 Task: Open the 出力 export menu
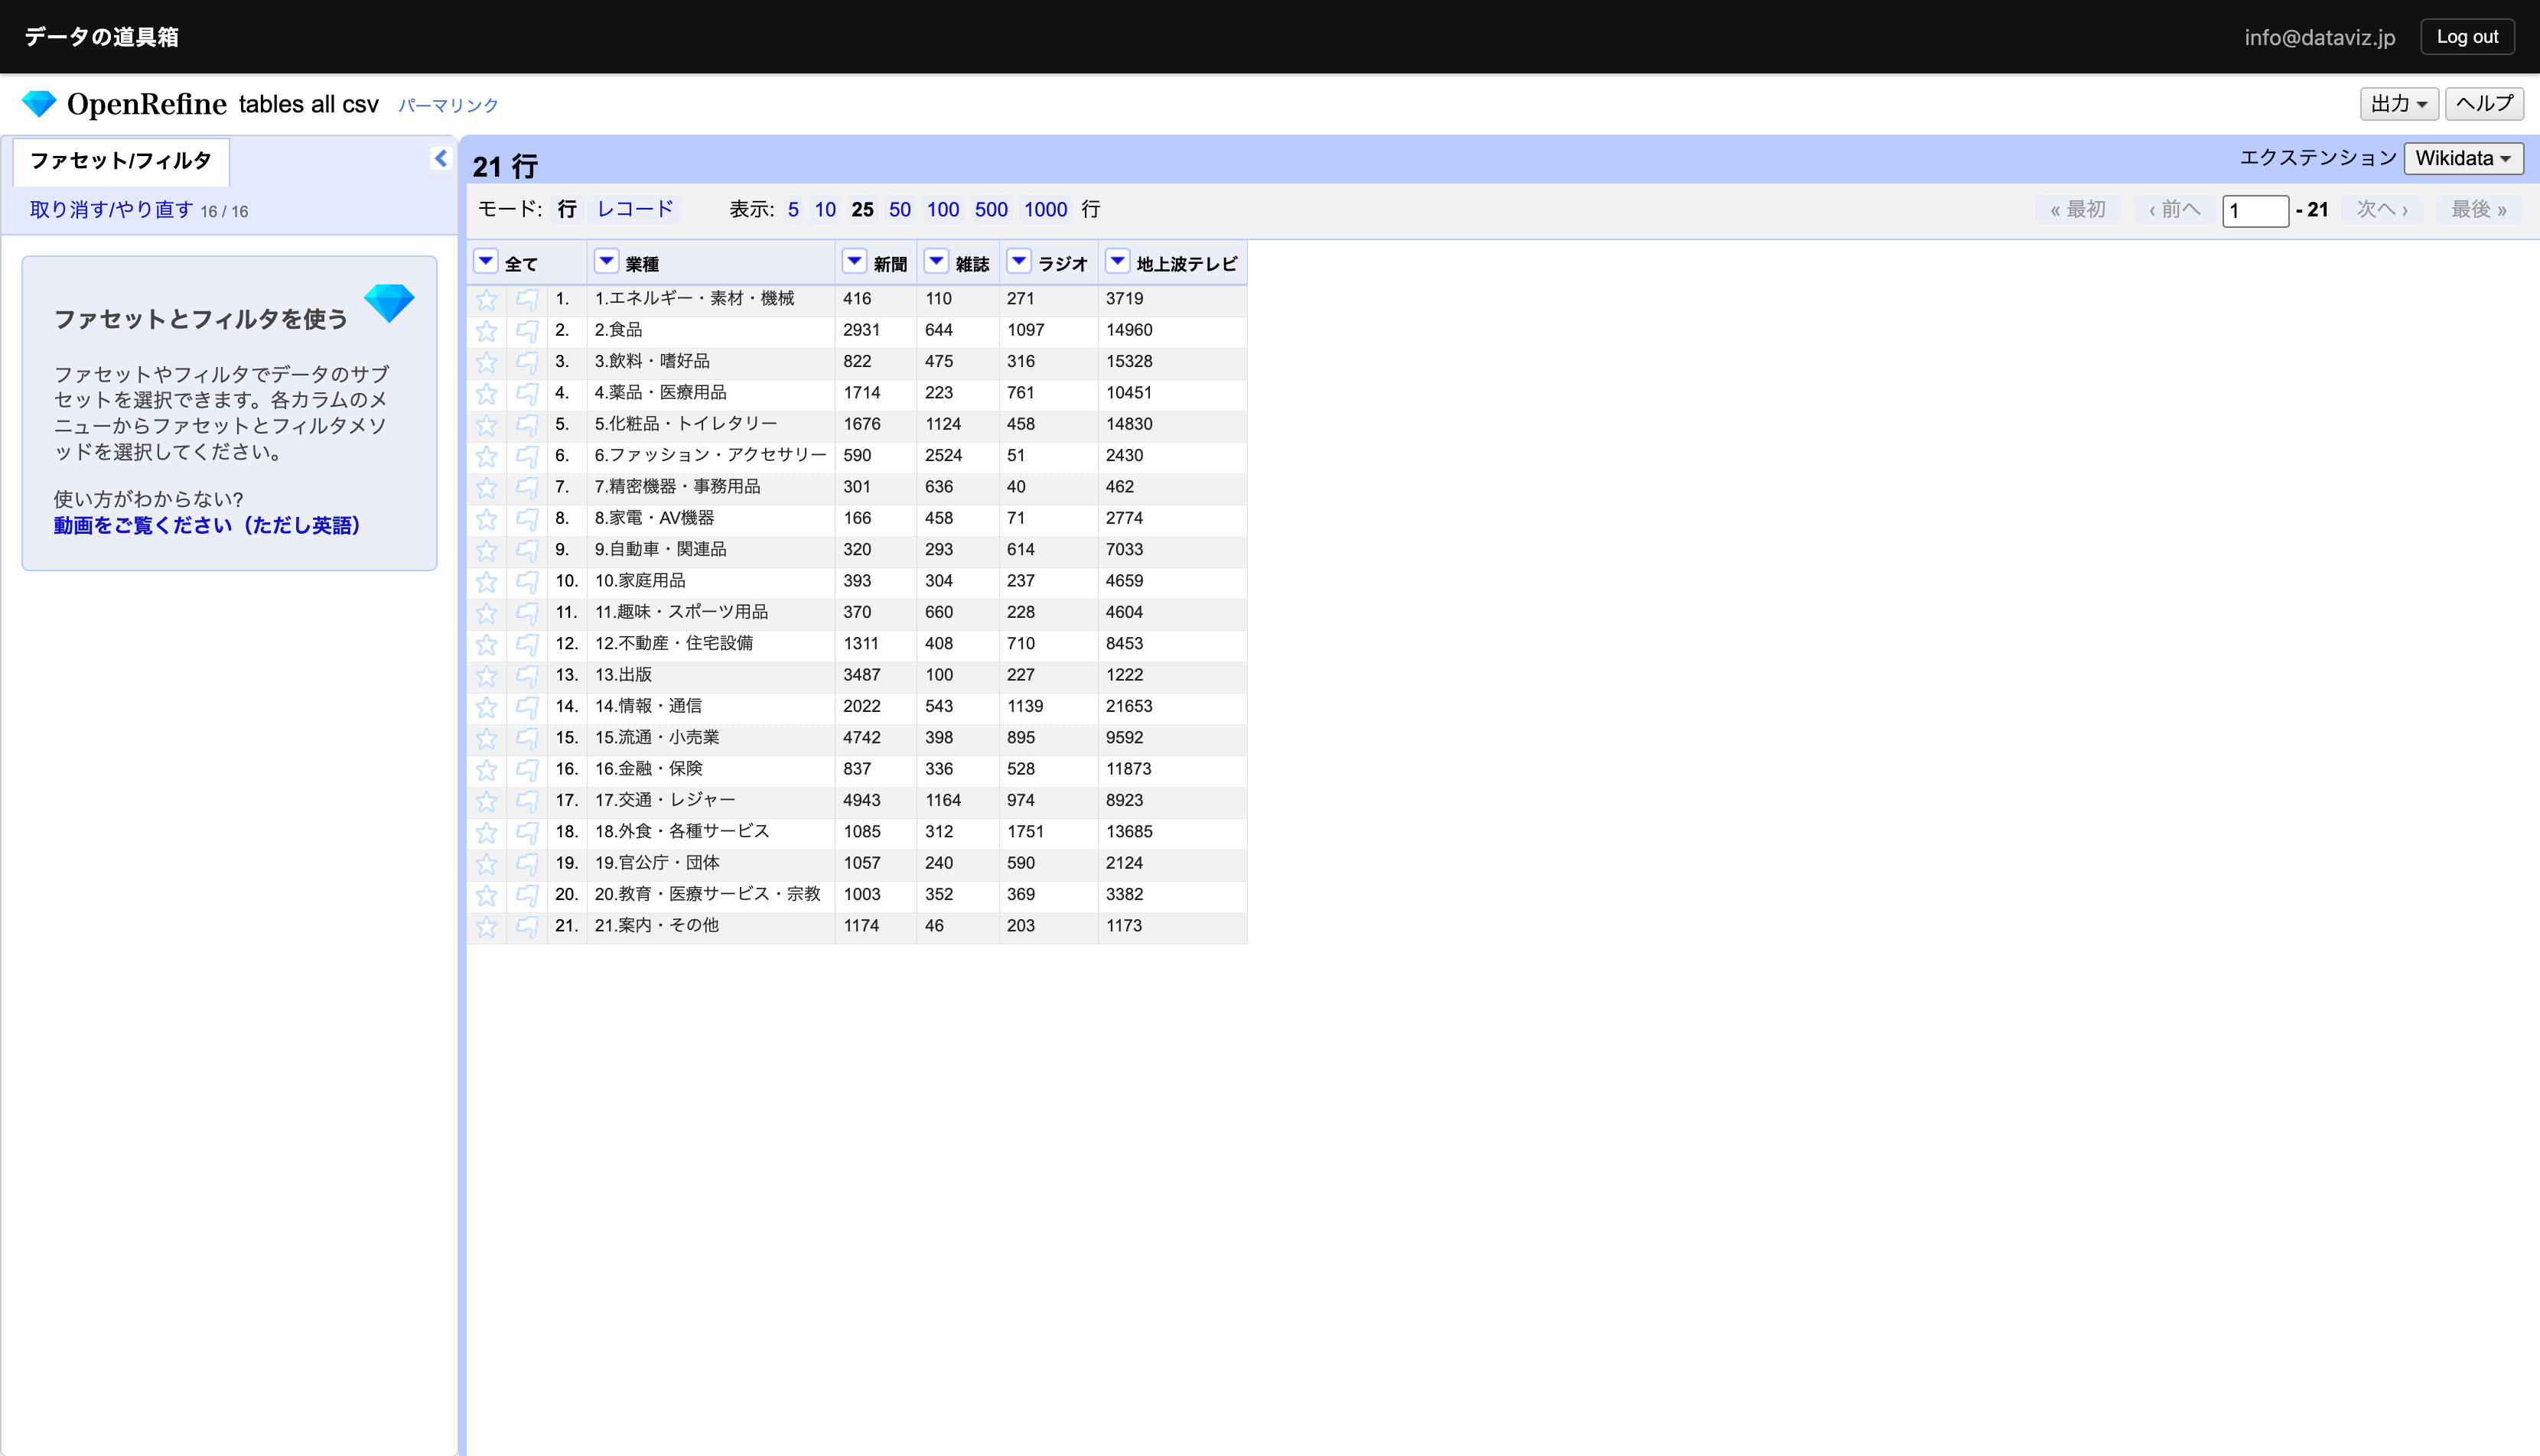click(2398, 104)
